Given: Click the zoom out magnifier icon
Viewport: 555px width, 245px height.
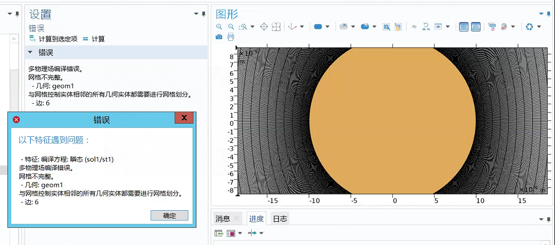Looking at the screenshot, I should tap(231, 26).
